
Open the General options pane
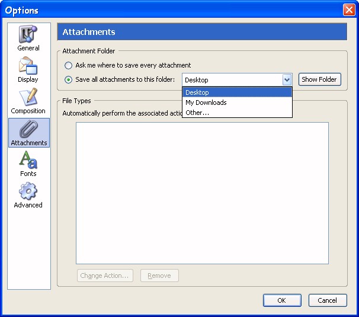click(28, 39)
